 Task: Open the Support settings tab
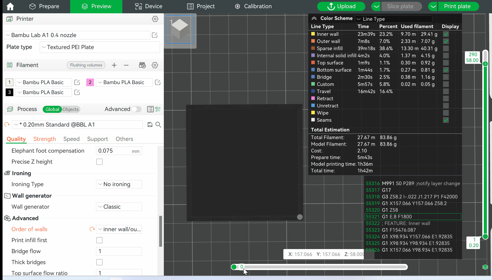[x=98, y=139]
